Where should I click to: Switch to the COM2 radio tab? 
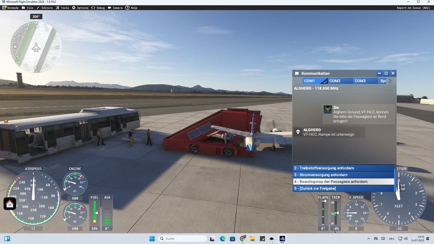(335, 81)
